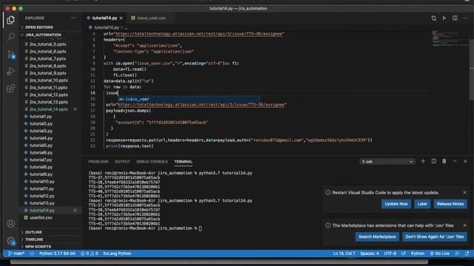Image resolution: width=474 pixels, height=266 pixels.
Task: Change language mode Python in status bar
Action: [x=417, y=253]
